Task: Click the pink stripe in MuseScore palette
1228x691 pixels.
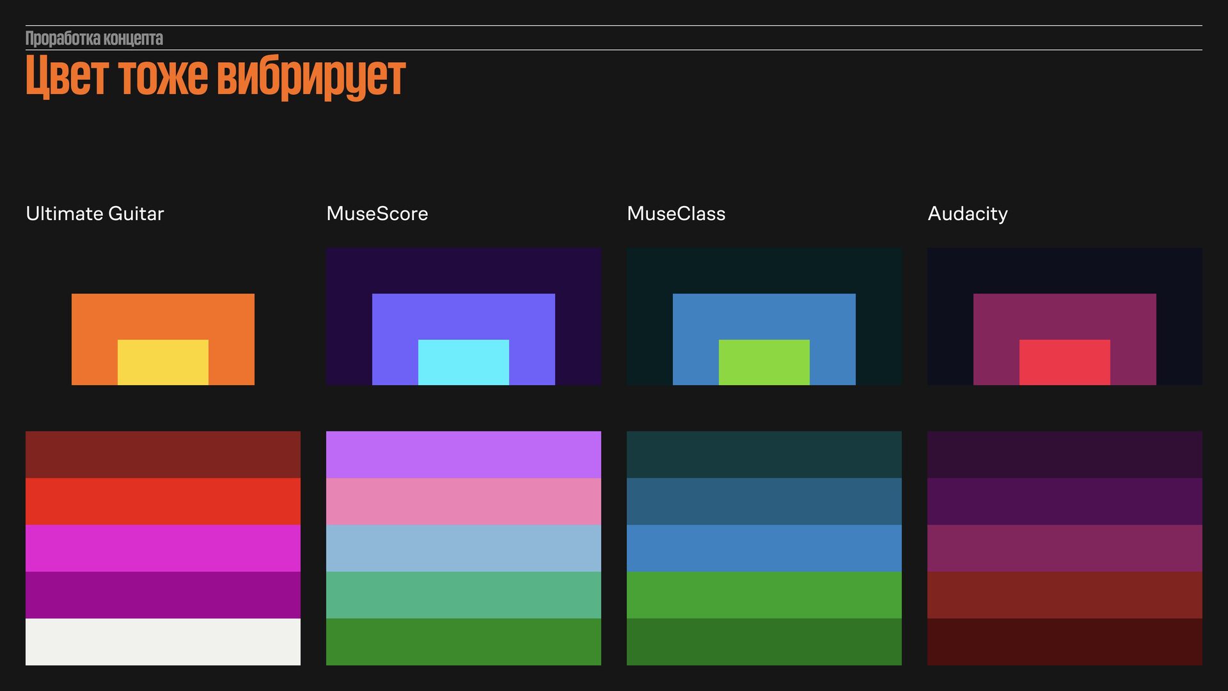Action: click(x=463, y=501)
